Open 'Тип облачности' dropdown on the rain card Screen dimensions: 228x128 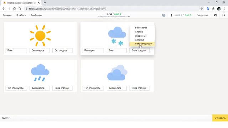click(16, 88)
